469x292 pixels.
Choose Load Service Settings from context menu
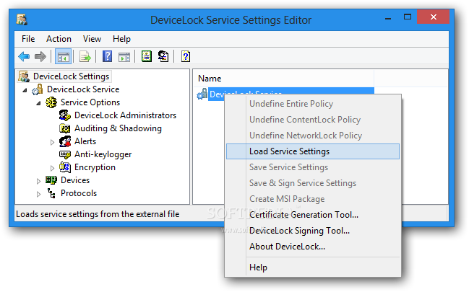click(313, 151)
